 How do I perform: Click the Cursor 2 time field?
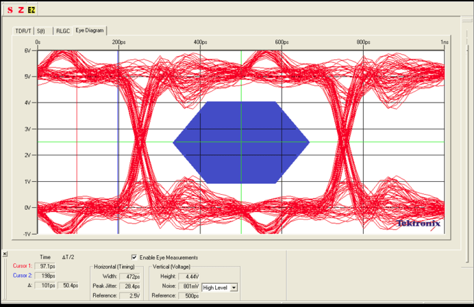click(x=46, y=276)
